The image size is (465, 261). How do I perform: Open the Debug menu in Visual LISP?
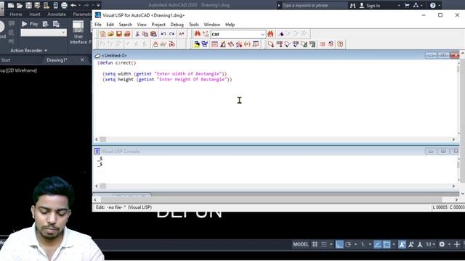(177, 25)
